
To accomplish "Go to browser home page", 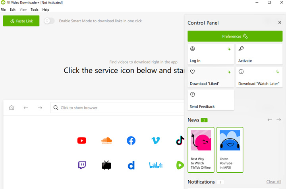I will tap(12, 108).
